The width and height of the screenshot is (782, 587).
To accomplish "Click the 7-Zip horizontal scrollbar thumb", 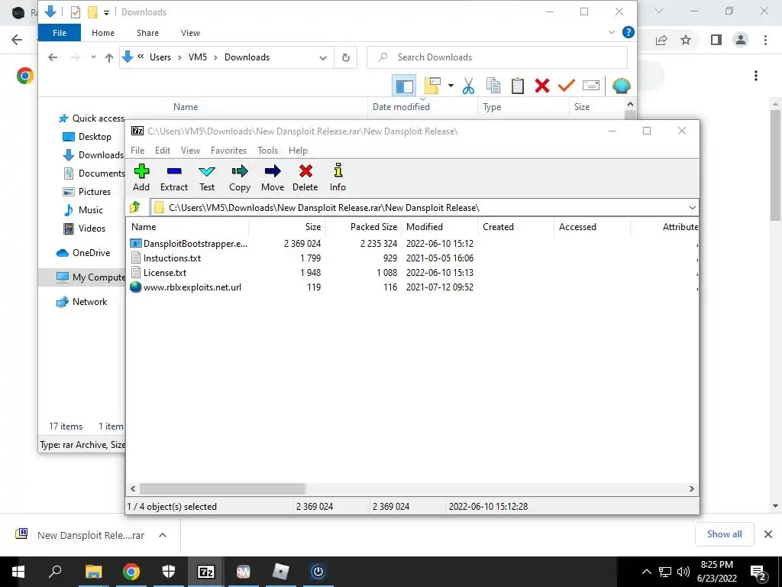I will click(222, 488).
